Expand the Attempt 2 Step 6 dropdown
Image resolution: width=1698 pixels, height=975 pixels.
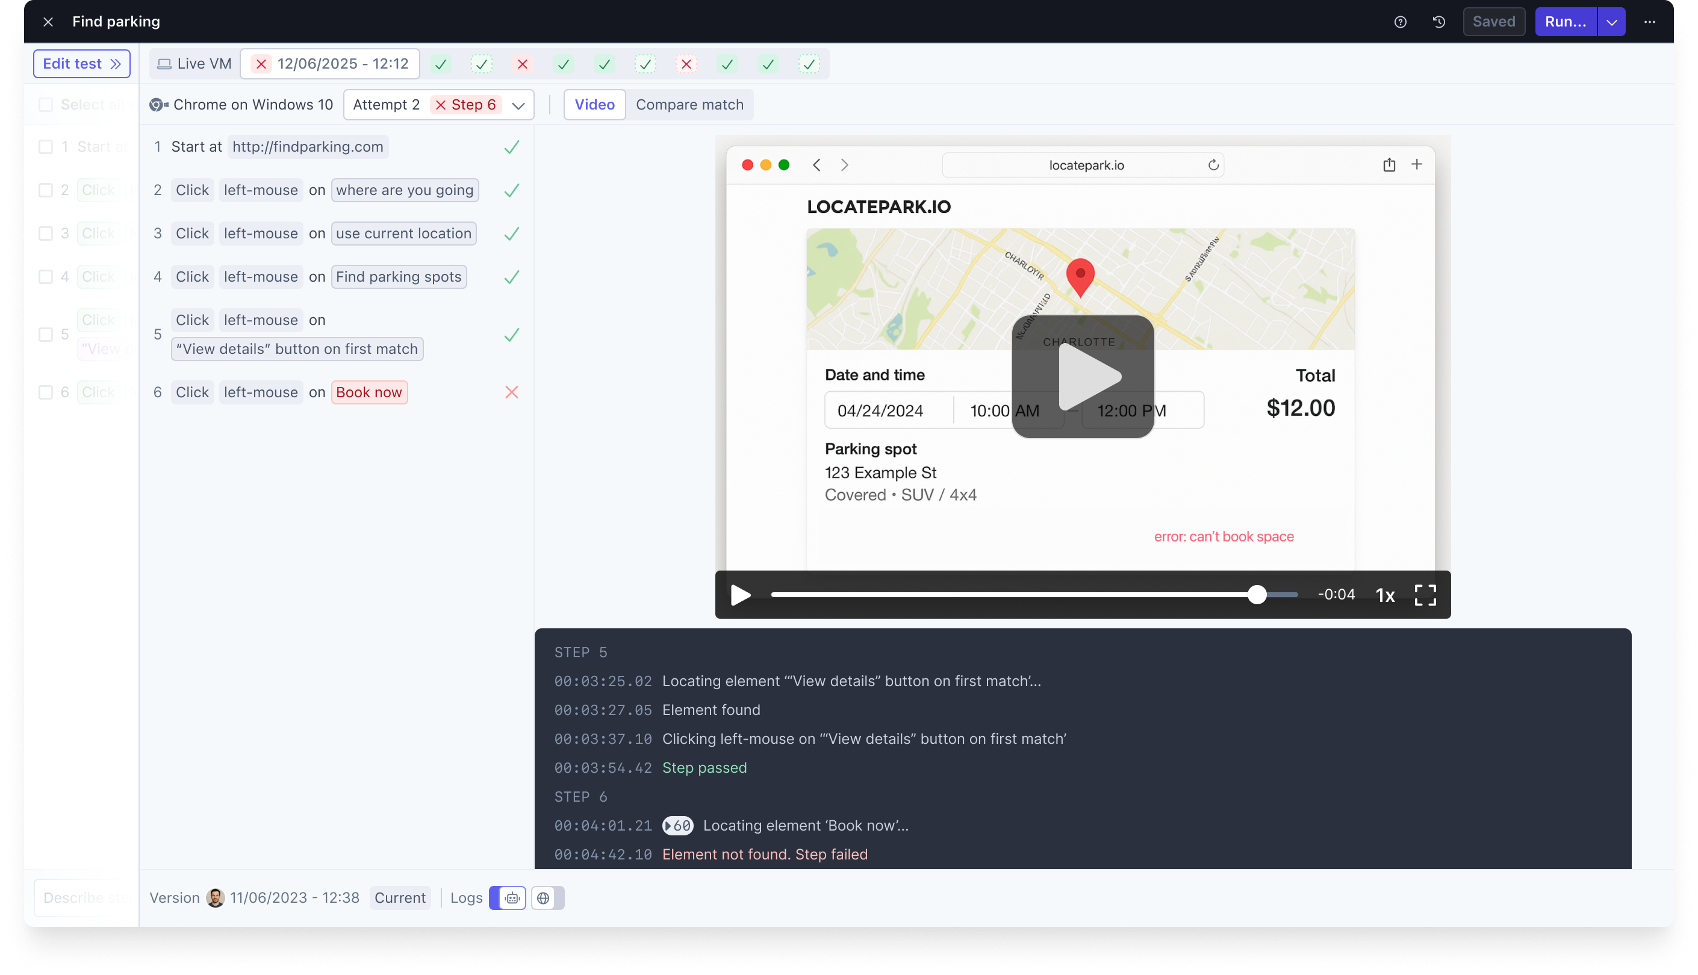(518, 105)
